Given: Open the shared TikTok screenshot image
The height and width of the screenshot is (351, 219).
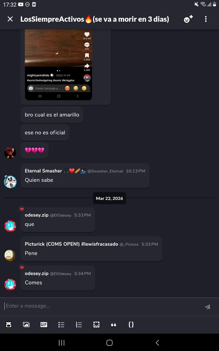Looking at the screenshot, I should click(x=58, y=65).
